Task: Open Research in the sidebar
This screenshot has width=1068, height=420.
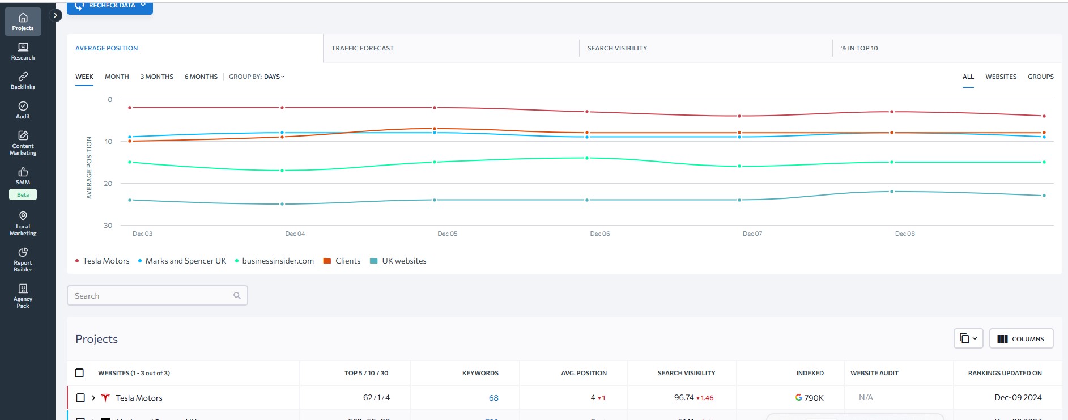Action: point(23,51)
